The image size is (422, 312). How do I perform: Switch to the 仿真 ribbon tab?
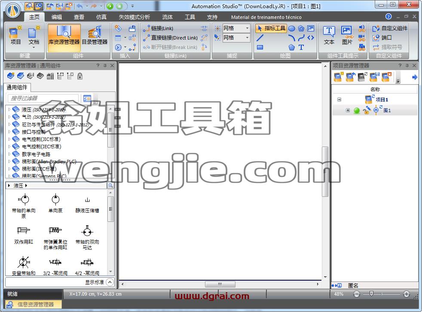[101, 17]
